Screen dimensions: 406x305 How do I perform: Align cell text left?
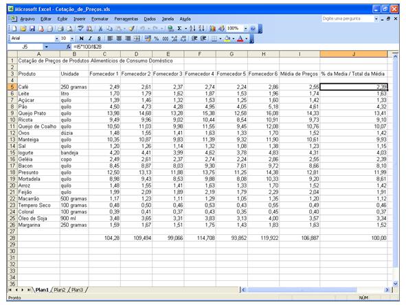(110, 38)
